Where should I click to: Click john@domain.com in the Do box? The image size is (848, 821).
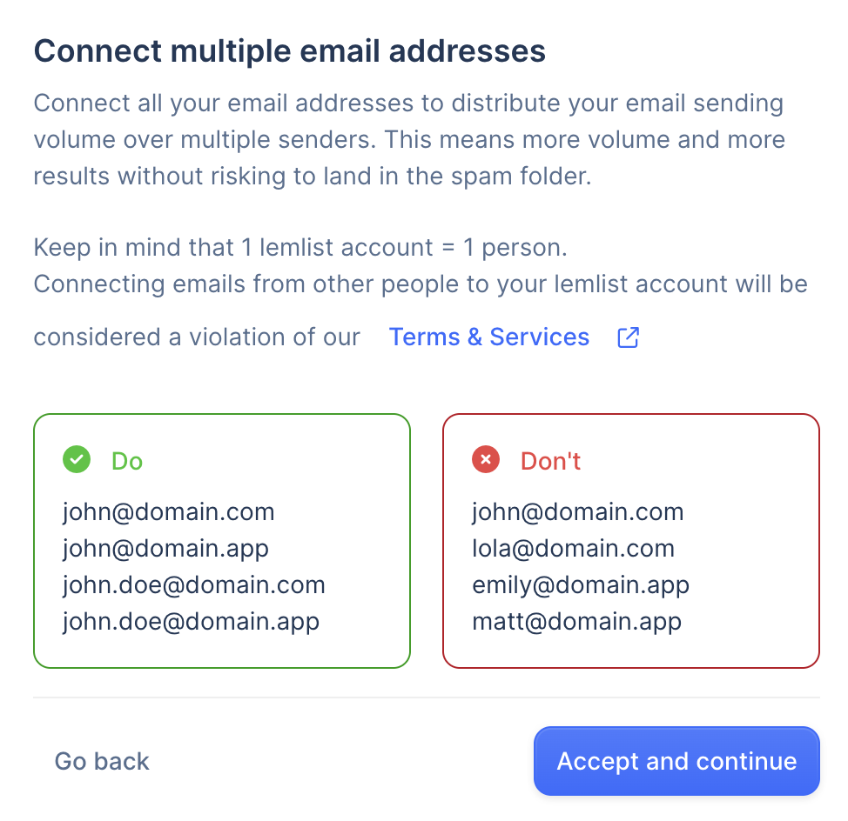tap(168, 512)
